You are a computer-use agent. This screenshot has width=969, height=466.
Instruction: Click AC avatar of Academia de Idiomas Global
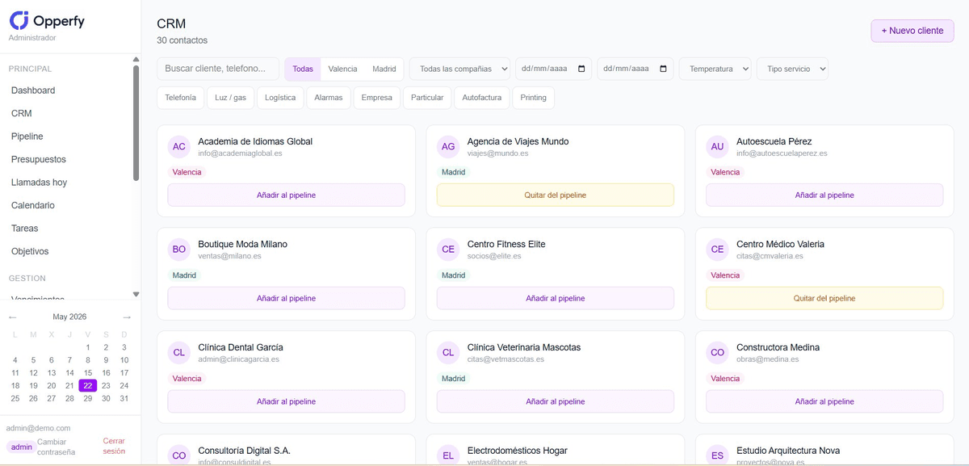click(x=179, y=147)
